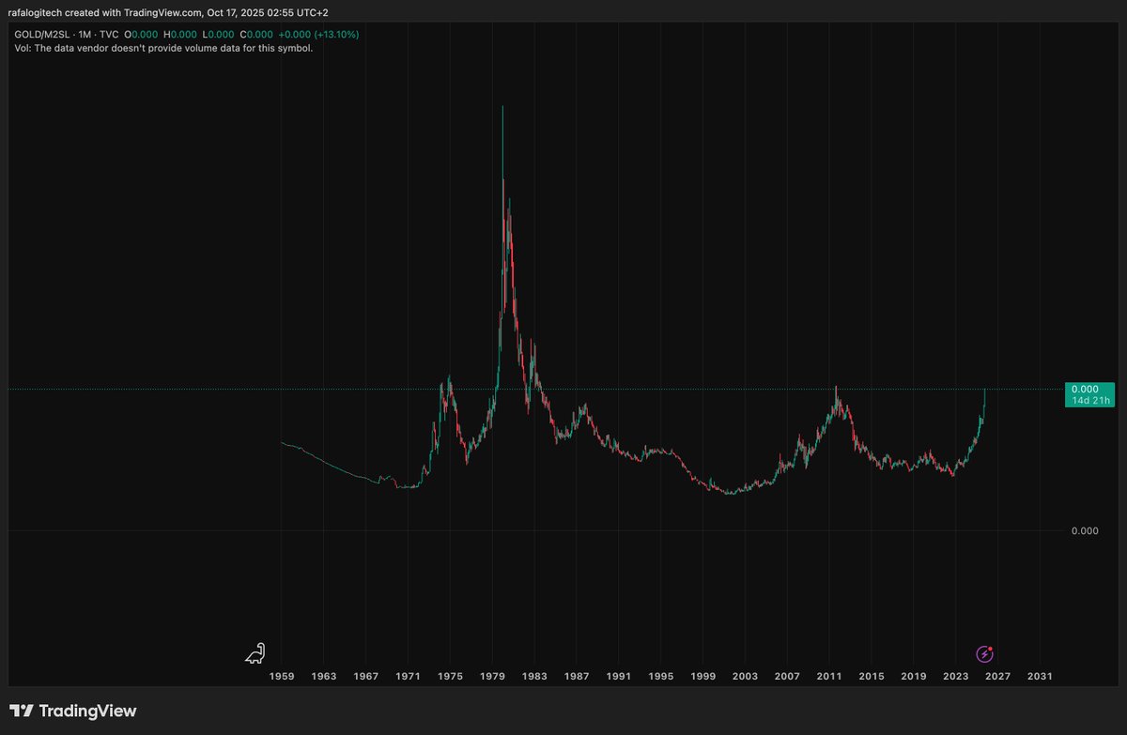Click the dotted current price line on the chart
Viewport: 1127px width, 735px height.
coord(657,388)
